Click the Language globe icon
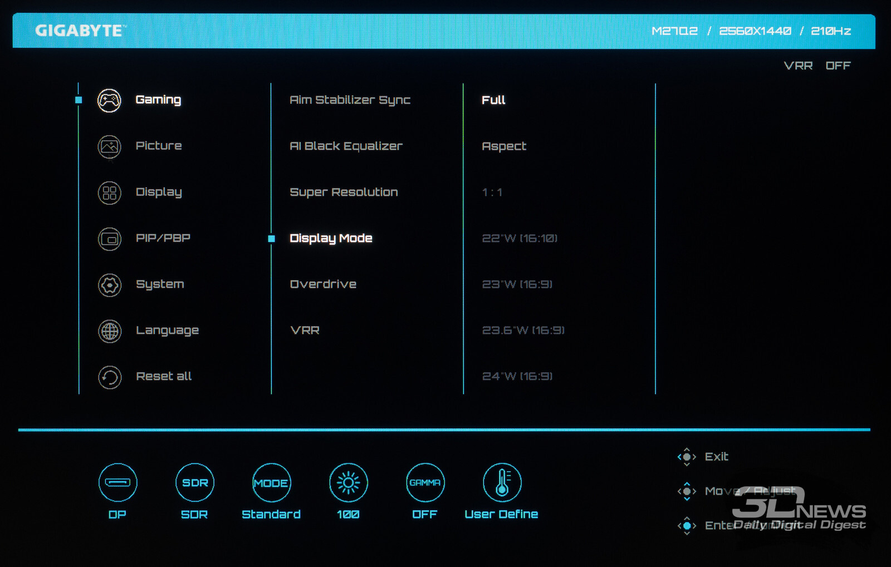 109,332
